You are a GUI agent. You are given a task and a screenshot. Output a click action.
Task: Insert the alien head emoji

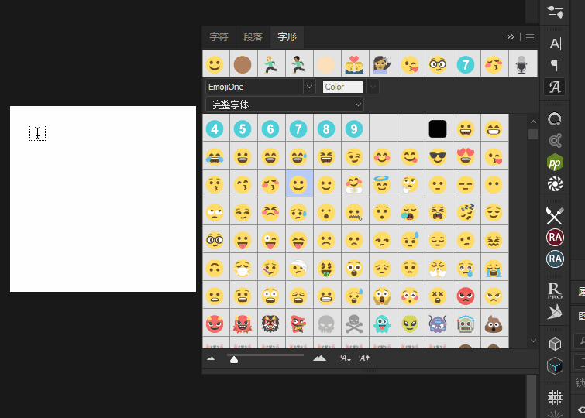410,324
